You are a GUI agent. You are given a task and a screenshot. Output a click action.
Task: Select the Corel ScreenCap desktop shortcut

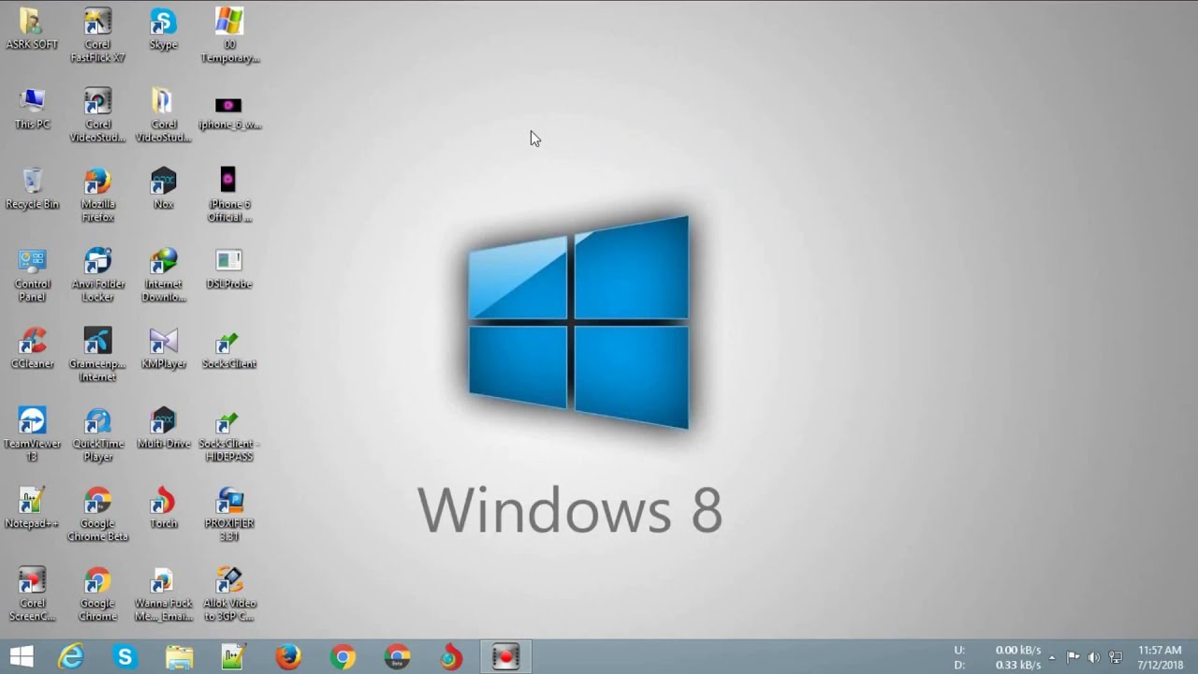[32, 593]
